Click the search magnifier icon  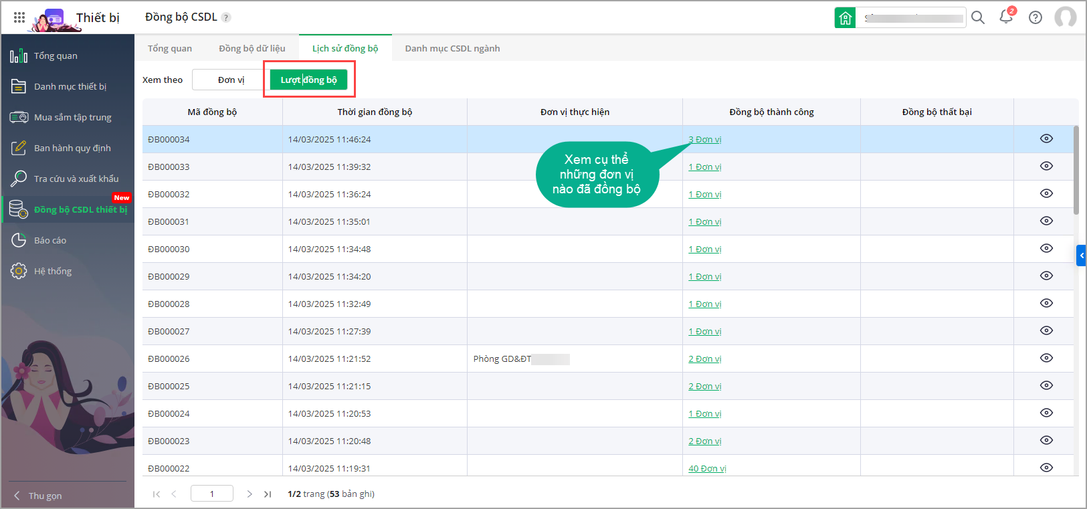(x=978, y=17)
